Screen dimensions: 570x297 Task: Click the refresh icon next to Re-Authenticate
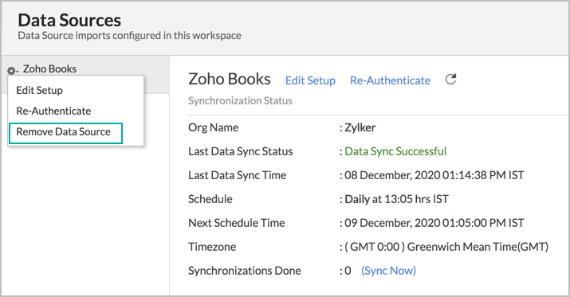point(450,79)
